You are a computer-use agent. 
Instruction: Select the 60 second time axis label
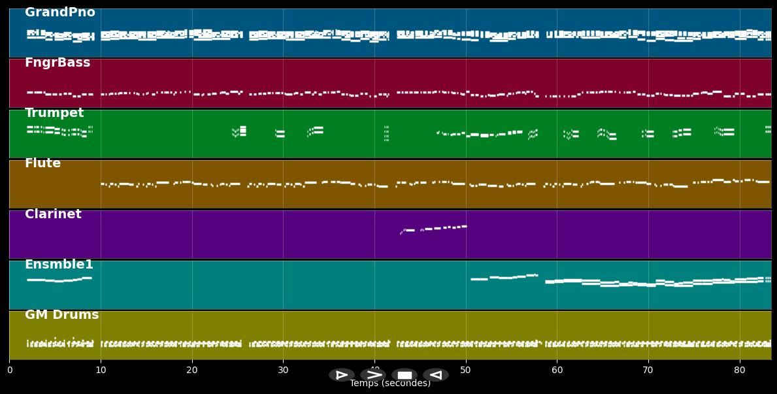tap(557, 370)
